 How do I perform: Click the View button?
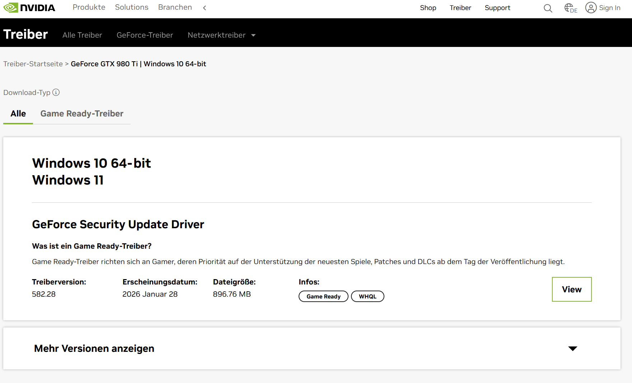pyautogui.click(x=572, y=289)
